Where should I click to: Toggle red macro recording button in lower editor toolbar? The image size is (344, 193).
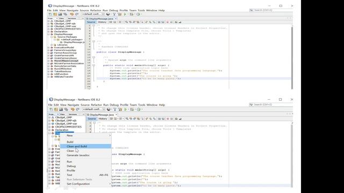[x=168, y=119]
